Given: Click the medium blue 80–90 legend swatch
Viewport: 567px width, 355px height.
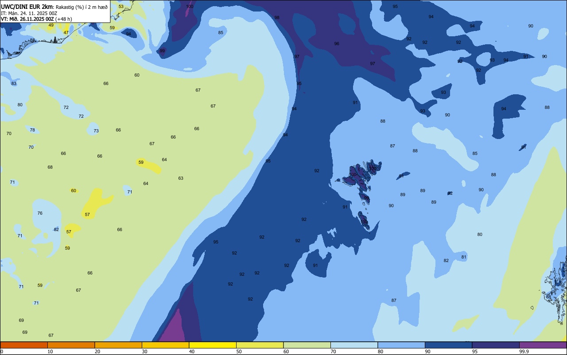Looking at the screenshot, I should 401,345.
